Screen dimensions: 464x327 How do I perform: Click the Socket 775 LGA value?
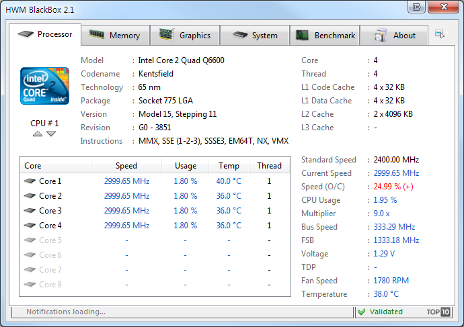point(165,101)
